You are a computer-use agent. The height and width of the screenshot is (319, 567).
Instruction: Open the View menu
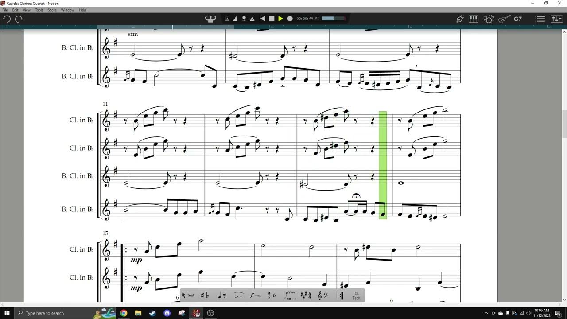[x=27, y=10]
